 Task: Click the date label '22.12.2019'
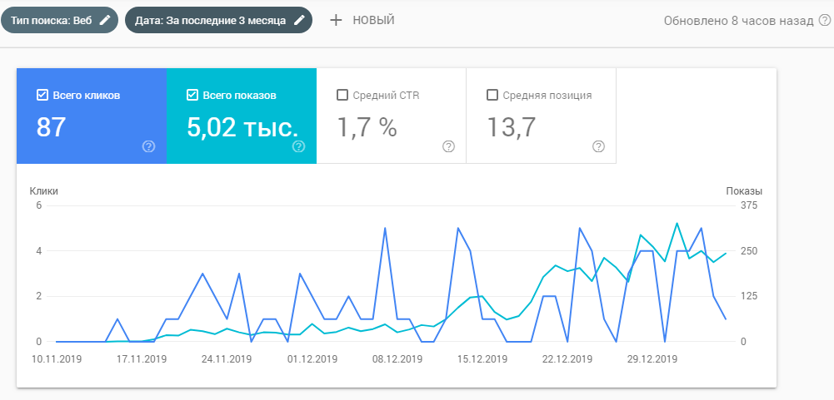pos(567,359)
